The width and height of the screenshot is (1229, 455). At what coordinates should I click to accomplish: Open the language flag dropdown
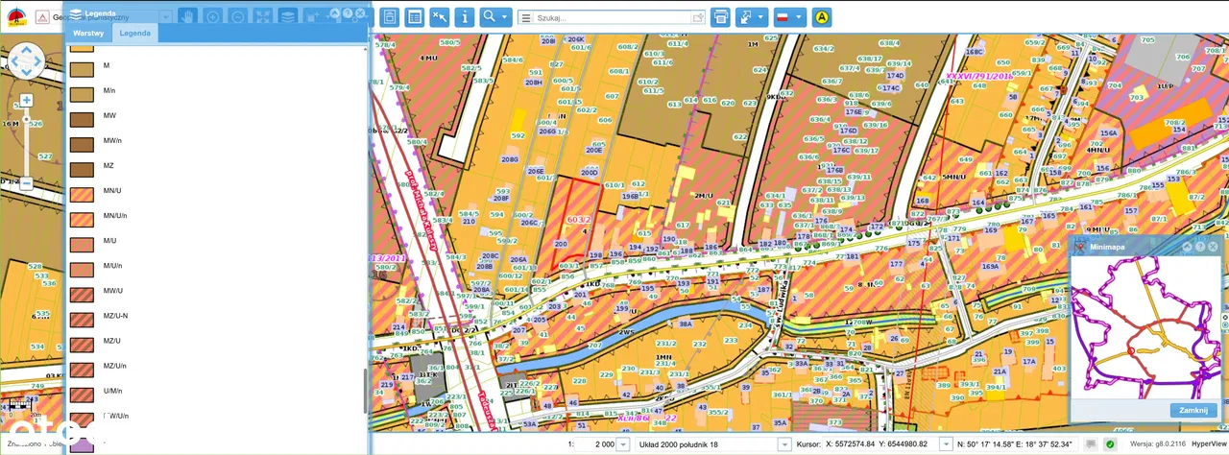coord(789,17)
